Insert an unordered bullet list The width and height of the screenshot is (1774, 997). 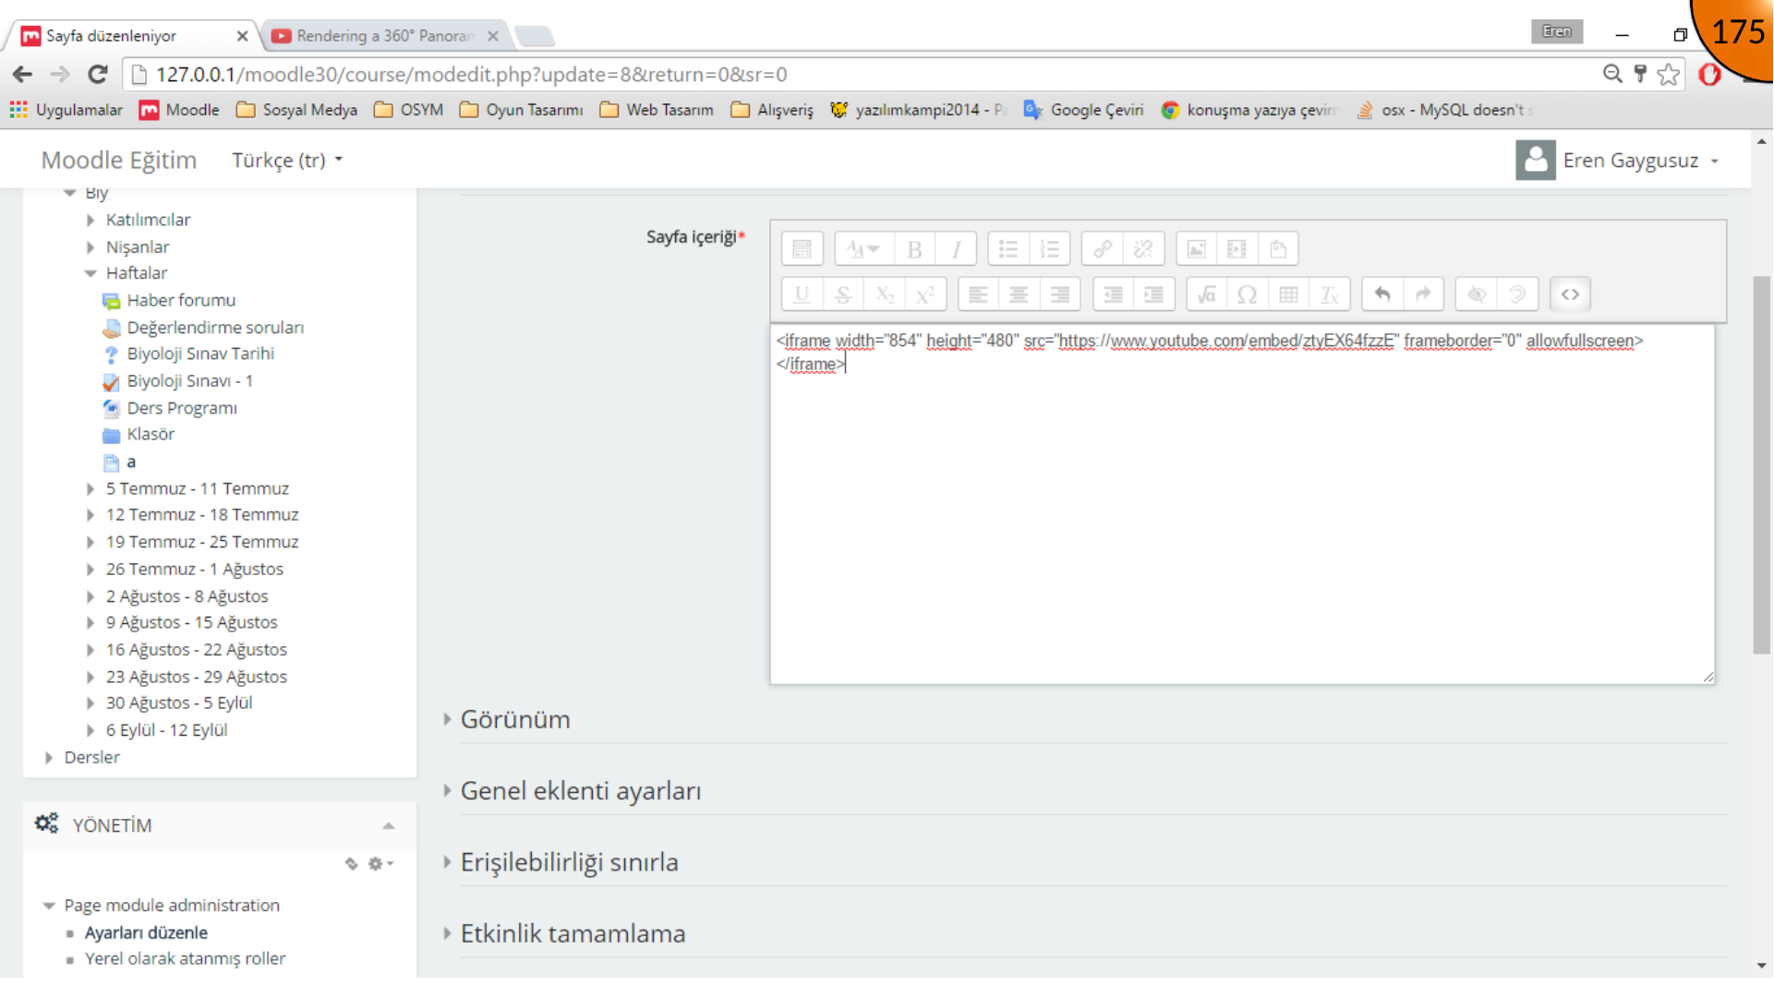tap(1008, 249)
